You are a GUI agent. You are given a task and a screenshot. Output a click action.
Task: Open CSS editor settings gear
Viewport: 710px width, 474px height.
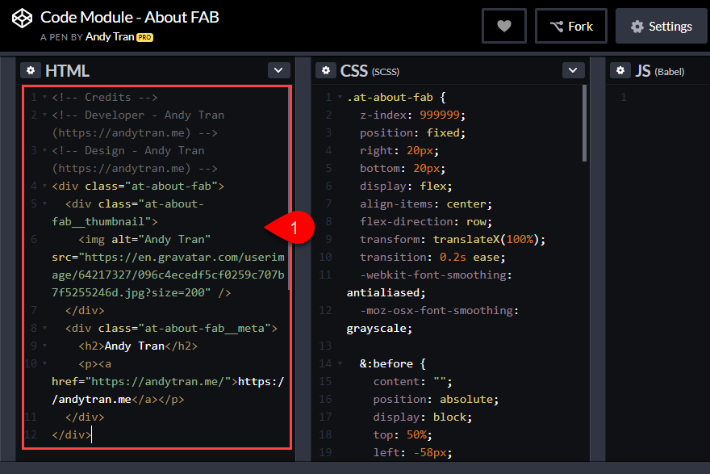click(326, 71)
